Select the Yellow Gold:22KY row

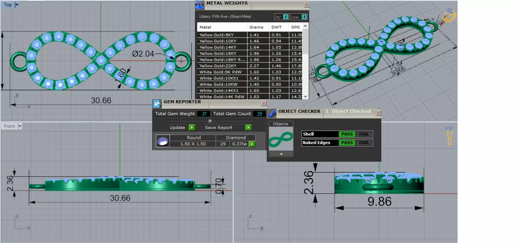pos(250,66)
